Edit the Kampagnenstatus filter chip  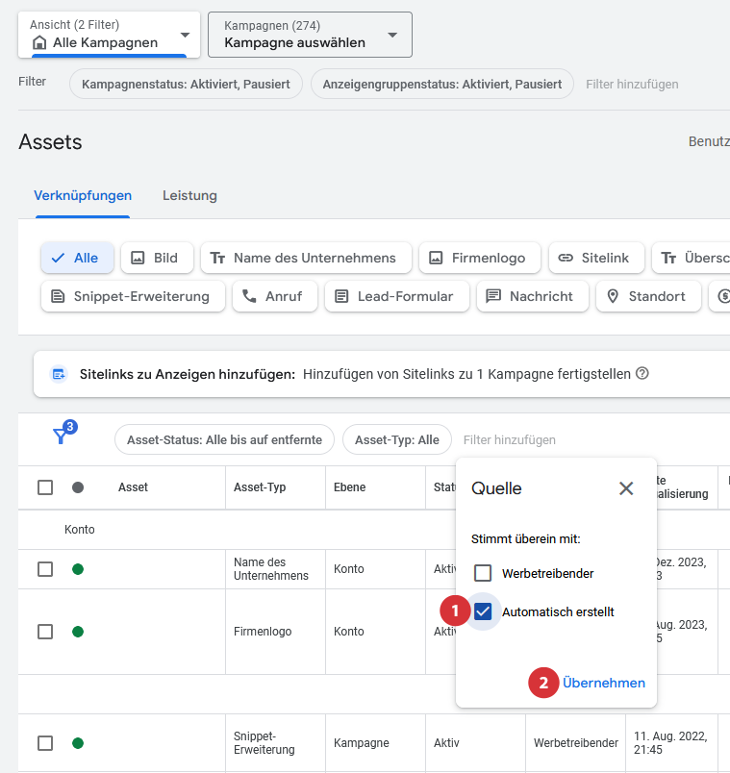pyautogui.click(x=186, y=84)
